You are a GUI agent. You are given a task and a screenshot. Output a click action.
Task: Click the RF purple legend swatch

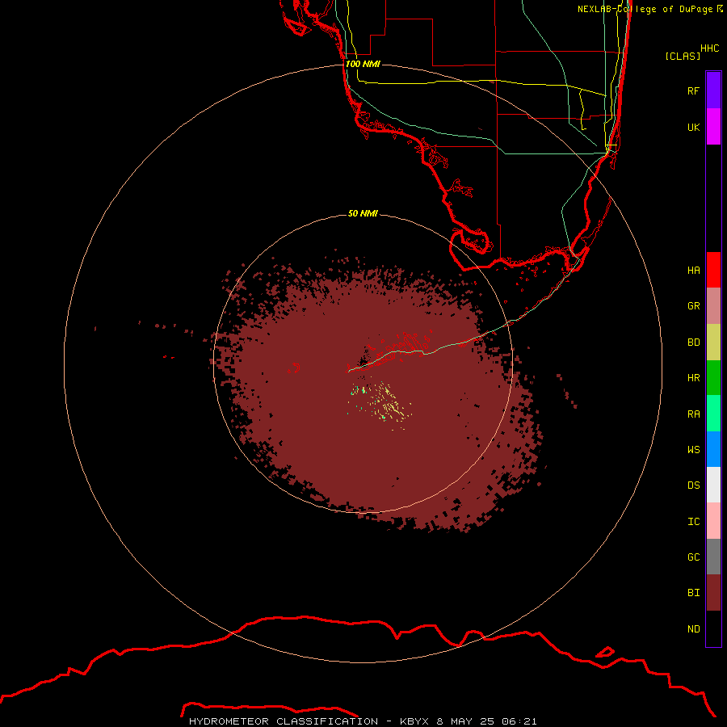click(x=713, y=90)
